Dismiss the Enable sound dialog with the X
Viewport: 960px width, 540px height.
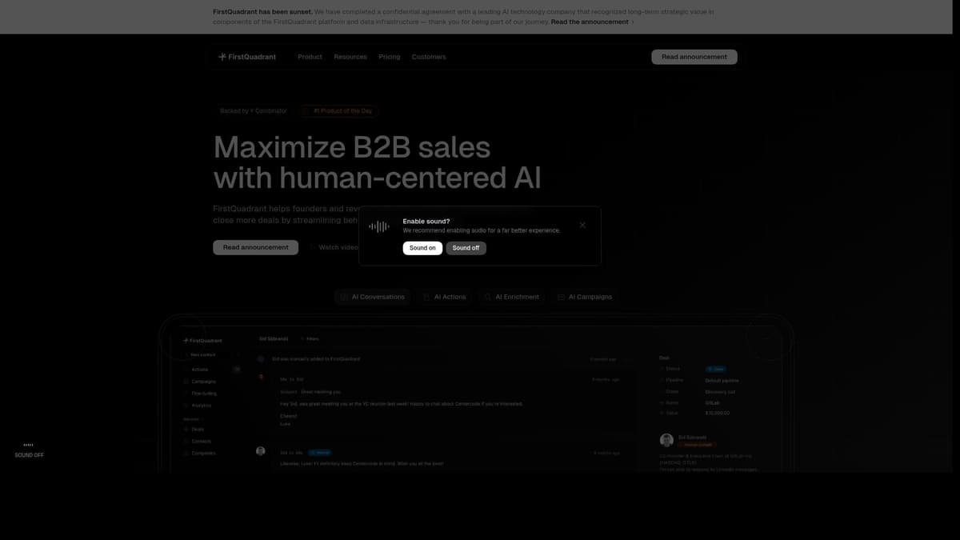pyautogui.click(x=582, y=225)
